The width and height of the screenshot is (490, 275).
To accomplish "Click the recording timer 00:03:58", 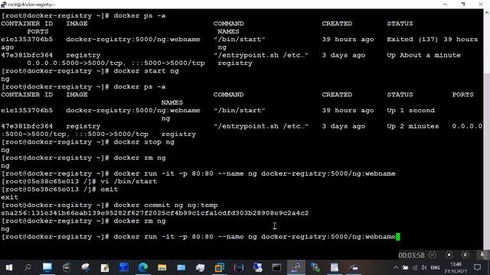I will pyautogui.click(x=412, y=255).
